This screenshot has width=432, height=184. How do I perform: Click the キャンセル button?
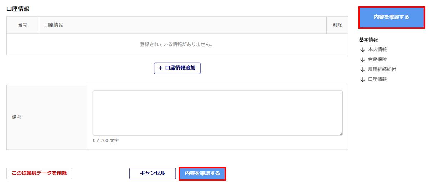tap(152, 173)
